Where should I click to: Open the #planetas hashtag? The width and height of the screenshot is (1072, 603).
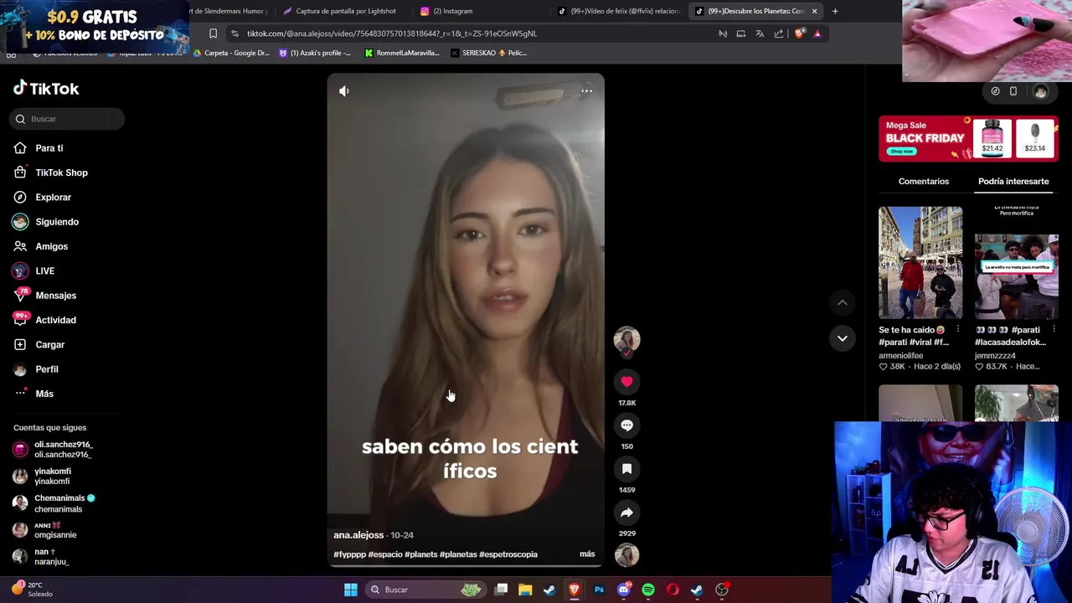pyautogui.click(x=458, y=554)
